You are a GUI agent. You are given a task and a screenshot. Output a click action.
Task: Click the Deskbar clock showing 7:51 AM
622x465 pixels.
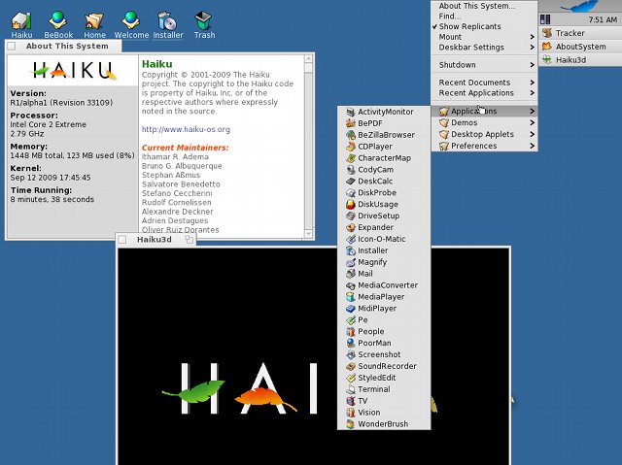[603, 19]
